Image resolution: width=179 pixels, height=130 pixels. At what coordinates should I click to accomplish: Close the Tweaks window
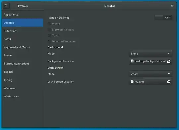pos(172,6)
